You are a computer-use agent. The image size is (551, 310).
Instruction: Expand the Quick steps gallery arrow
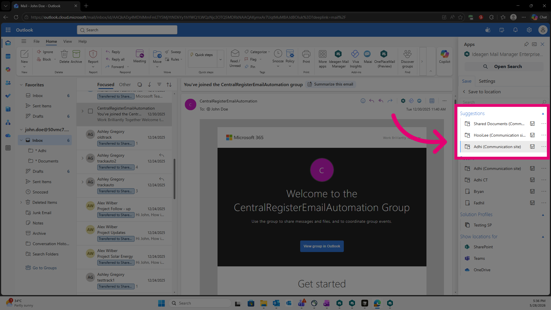pyautogui.click(x=220, y=59)
